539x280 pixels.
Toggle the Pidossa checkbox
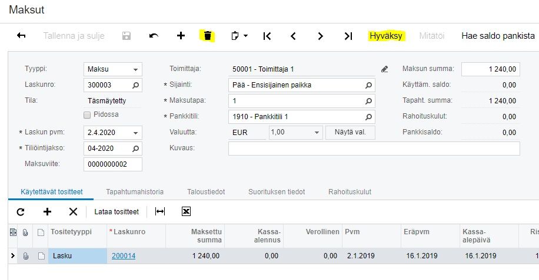click(x=87, y=115)
